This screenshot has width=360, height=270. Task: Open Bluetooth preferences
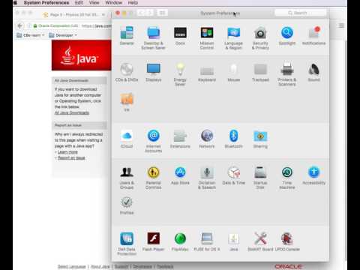233,139
